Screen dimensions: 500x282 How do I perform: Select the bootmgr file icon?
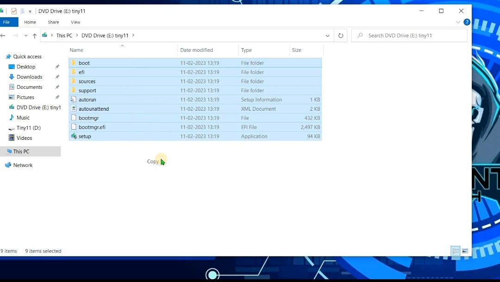[74, 118]
